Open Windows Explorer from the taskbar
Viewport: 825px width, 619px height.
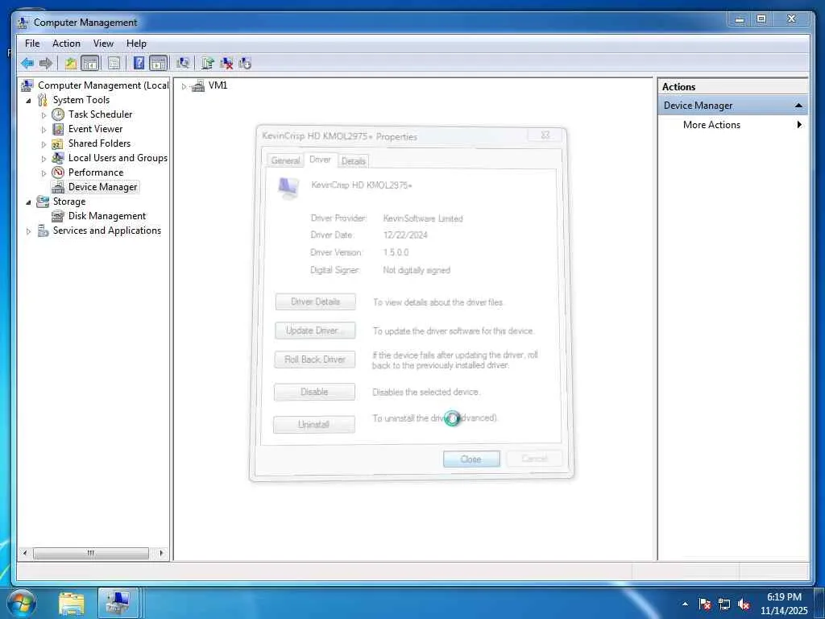click(72, 603)
